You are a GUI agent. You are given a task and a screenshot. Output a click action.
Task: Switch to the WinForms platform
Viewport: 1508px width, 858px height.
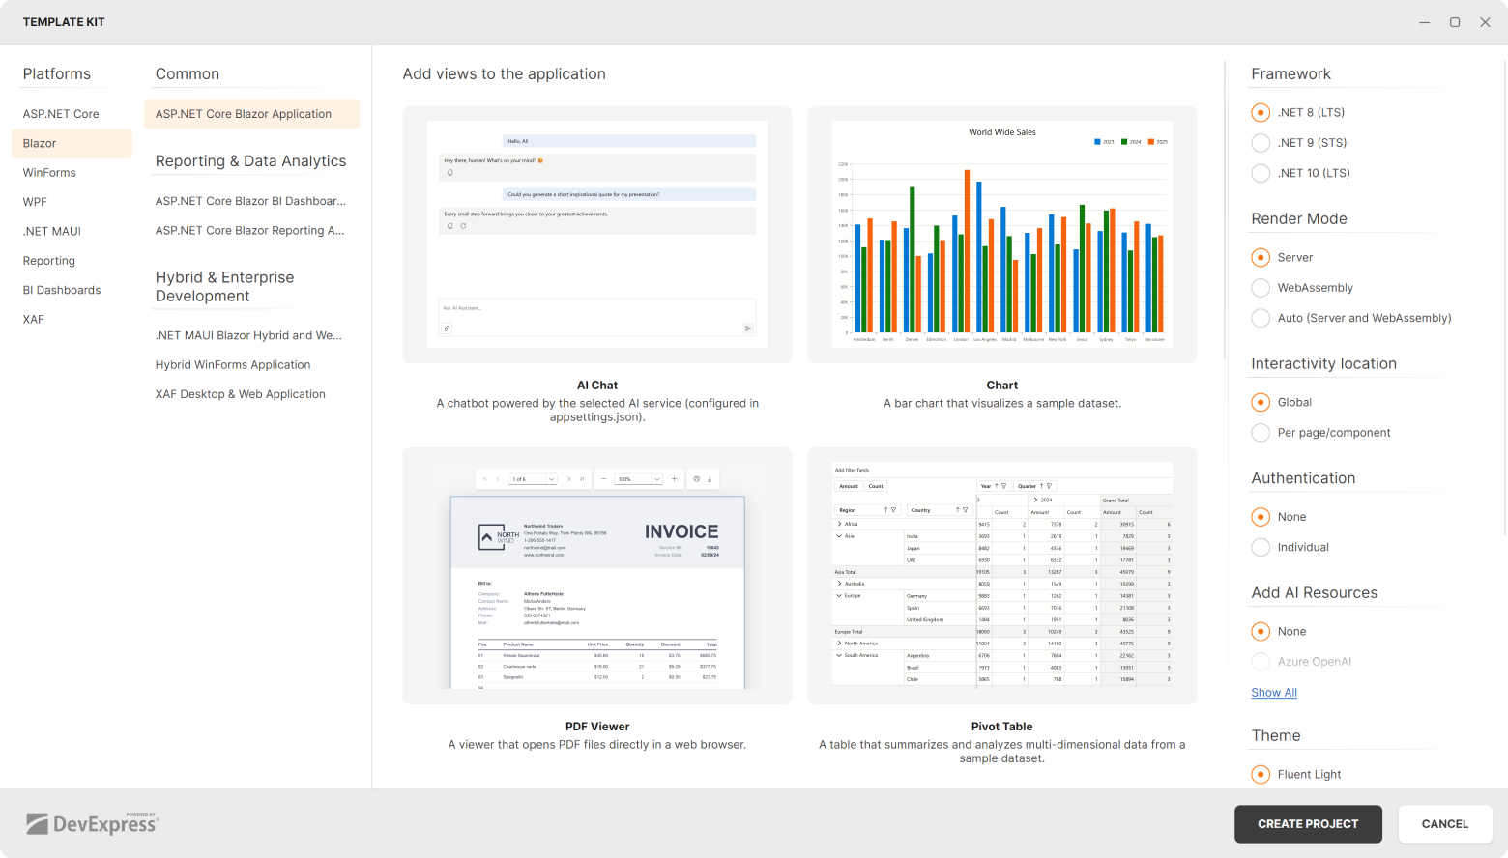49,172
